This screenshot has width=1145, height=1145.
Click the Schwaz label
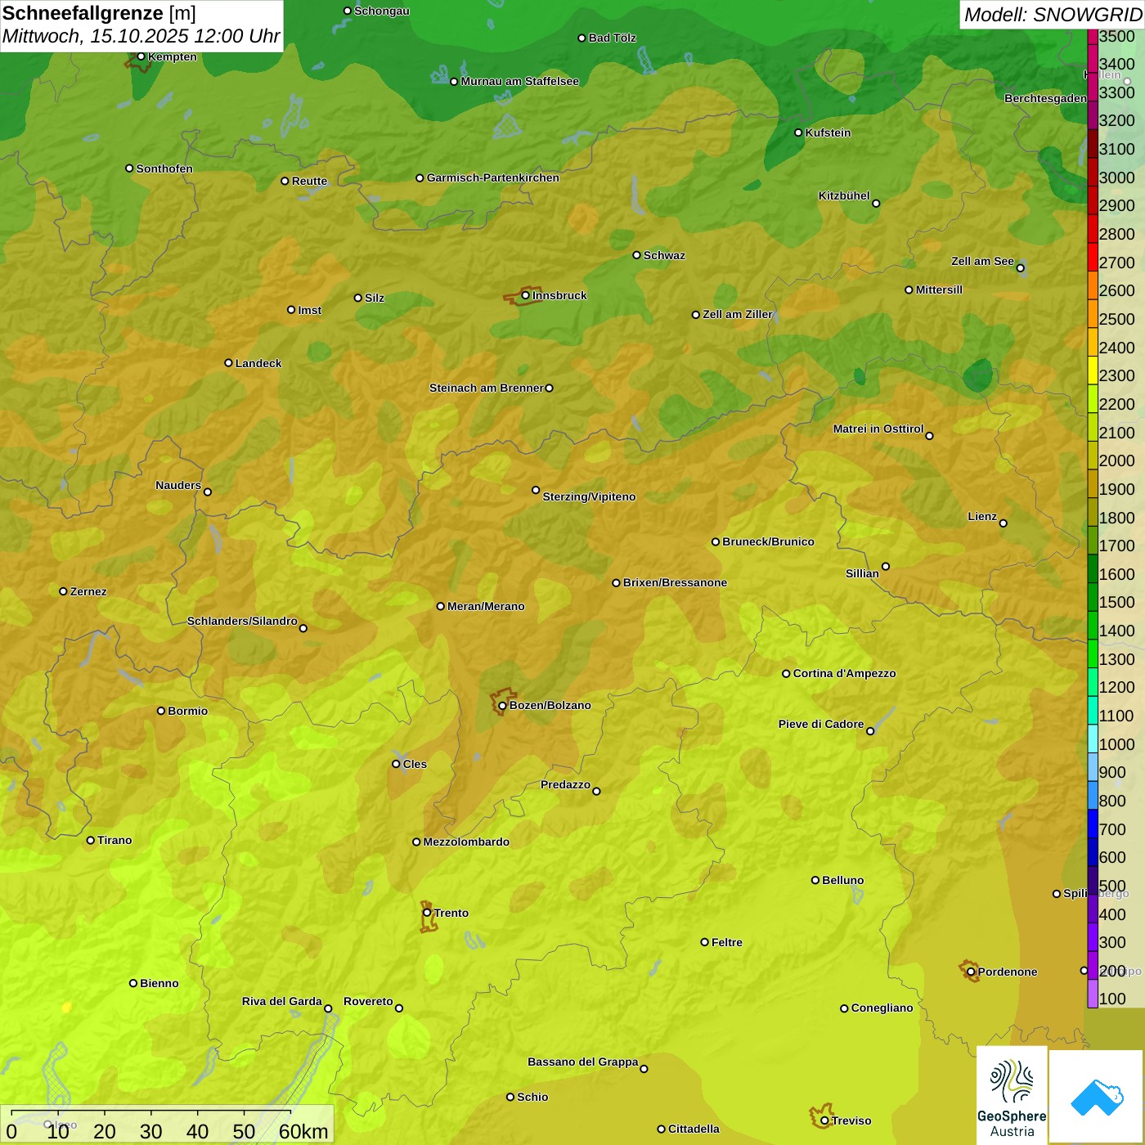point(664,255)
